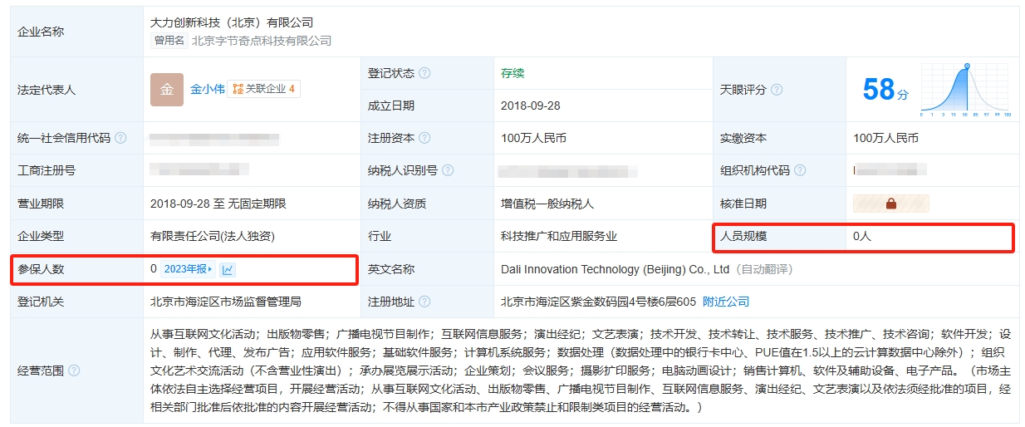Select company name 大力创新科技（北京）有限公司
Screen dimensions: 1025x427
tap(232, 22)
